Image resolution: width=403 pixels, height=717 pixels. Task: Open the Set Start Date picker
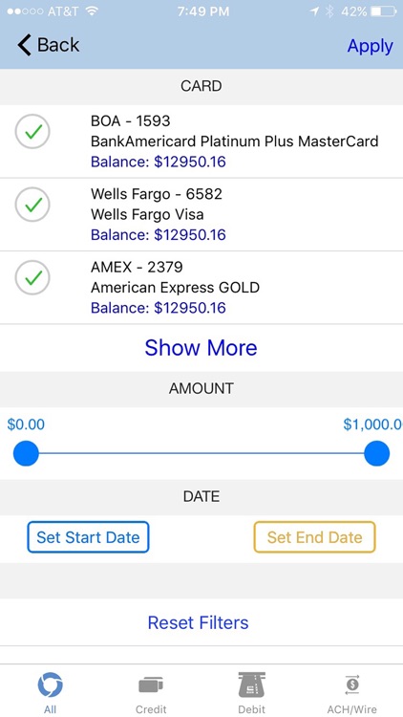88,537
